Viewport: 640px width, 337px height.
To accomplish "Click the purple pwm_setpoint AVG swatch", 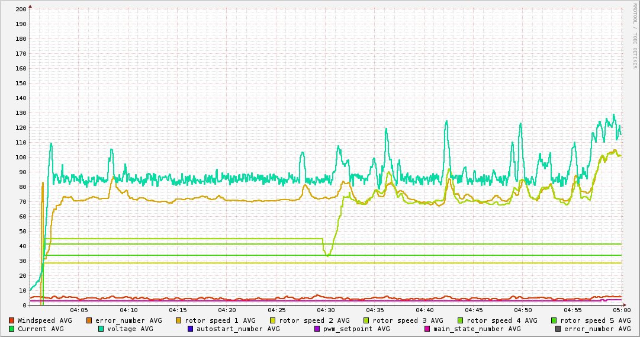I will point(317,329).
